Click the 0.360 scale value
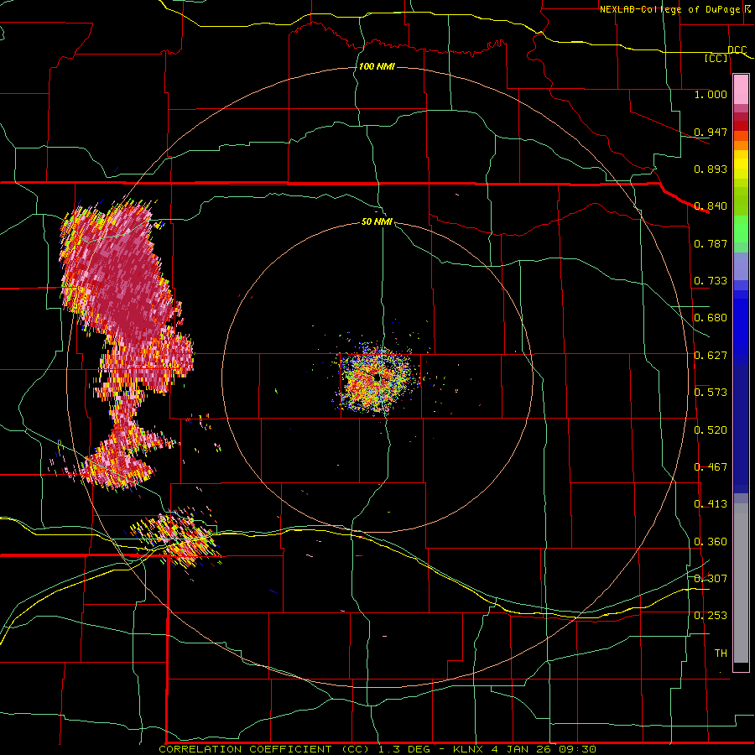 click(x=711, y=542)
